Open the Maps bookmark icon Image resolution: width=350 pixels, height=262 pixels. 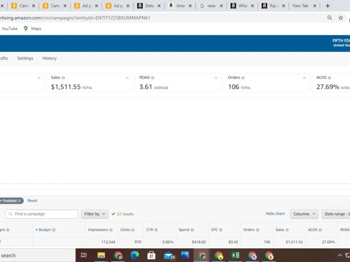[x=26, y=29]
